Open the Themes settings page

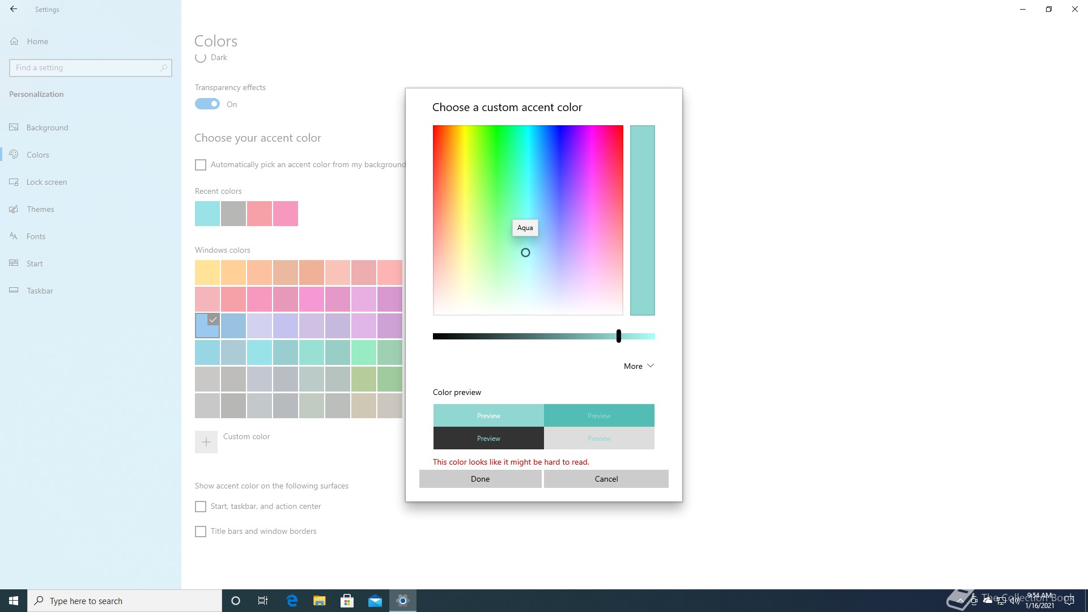click(x=40, y=209)
